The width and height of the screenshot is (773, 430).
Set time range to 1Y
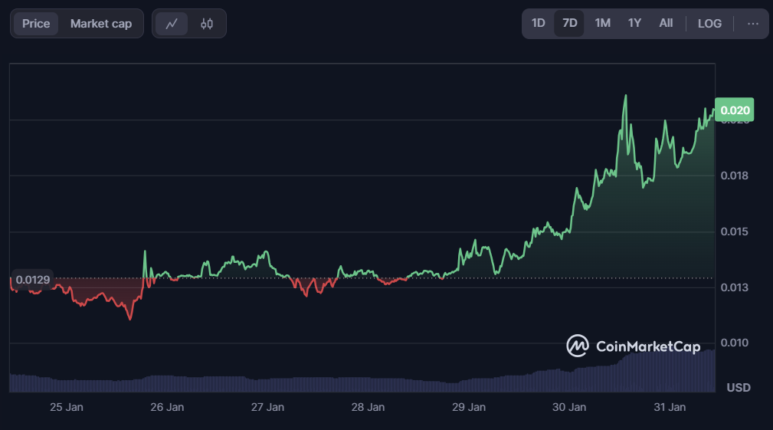pos(634,23)
